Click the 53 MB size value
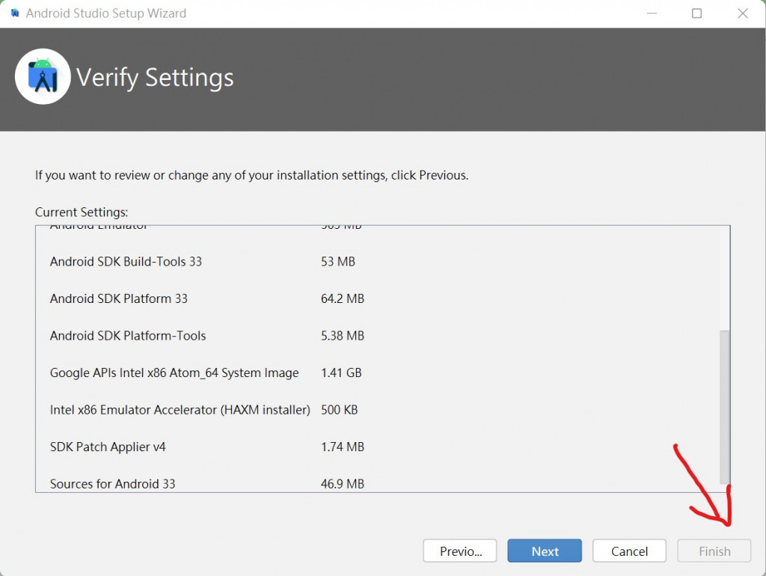766x576 pixels. point(338,262)
